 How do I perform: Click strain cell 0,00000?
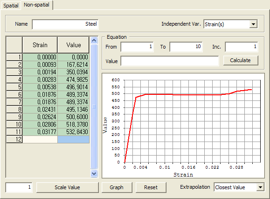coord(40,57)
